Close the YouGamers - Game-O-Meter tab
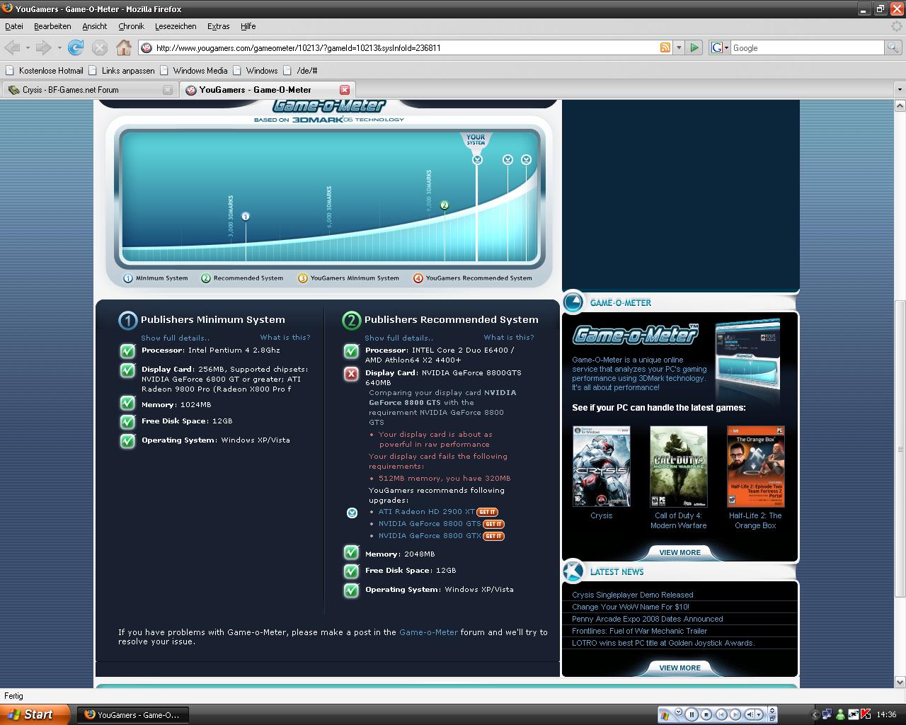The image size is (906, 725). pyautogui.click(x=345, y=90)
